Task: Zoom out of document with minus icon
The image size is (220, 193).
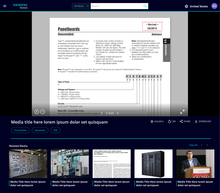Action: 43,112
